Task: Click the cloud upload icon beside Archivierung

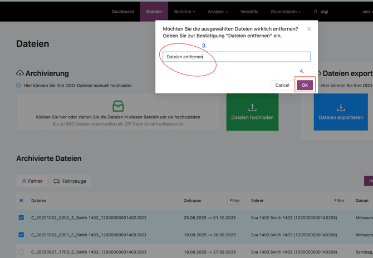Action: [20, 73]
